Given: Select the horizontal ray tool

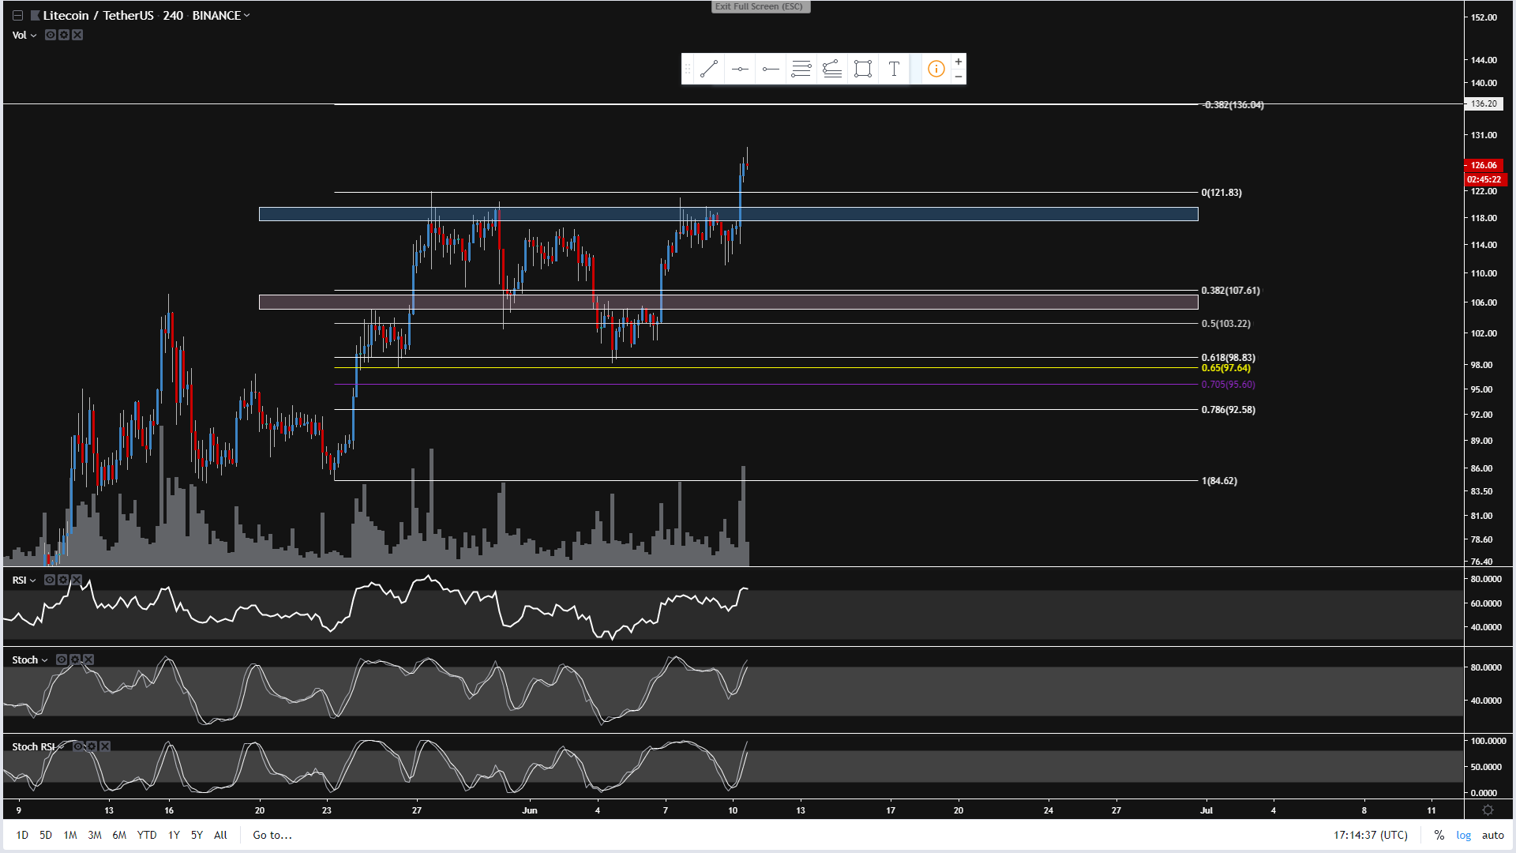Looking at the screenshot, I should pyautogui.click(x=771, y=70).
